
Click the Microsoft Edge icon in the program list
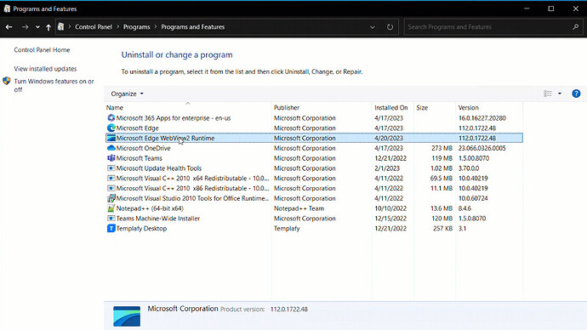pos(111,128)
